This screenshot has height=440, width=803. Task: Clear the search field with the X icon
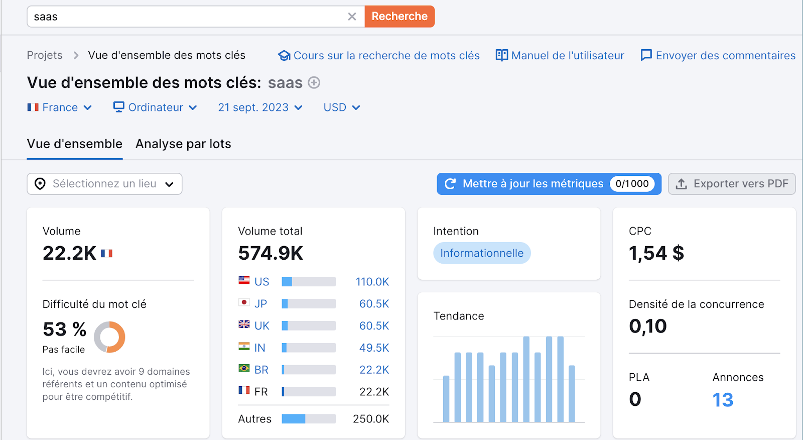[x=352, y=17]
